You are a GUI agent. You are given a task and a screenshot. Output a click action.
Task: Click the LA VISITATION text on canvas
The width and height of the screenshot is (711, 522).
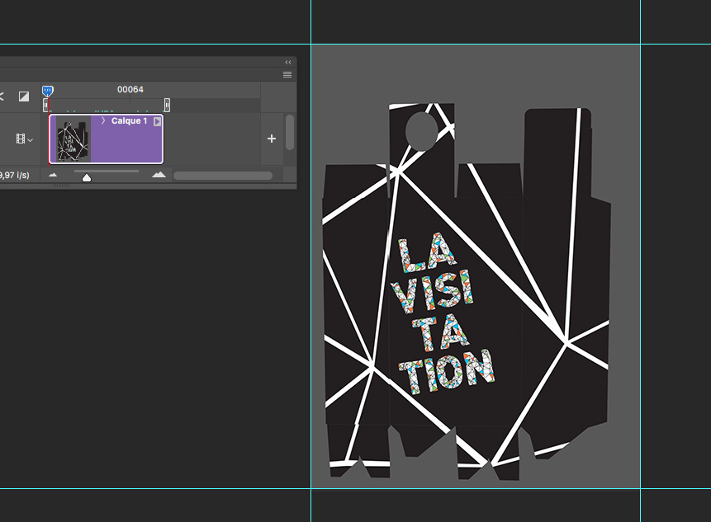point(444,313)
